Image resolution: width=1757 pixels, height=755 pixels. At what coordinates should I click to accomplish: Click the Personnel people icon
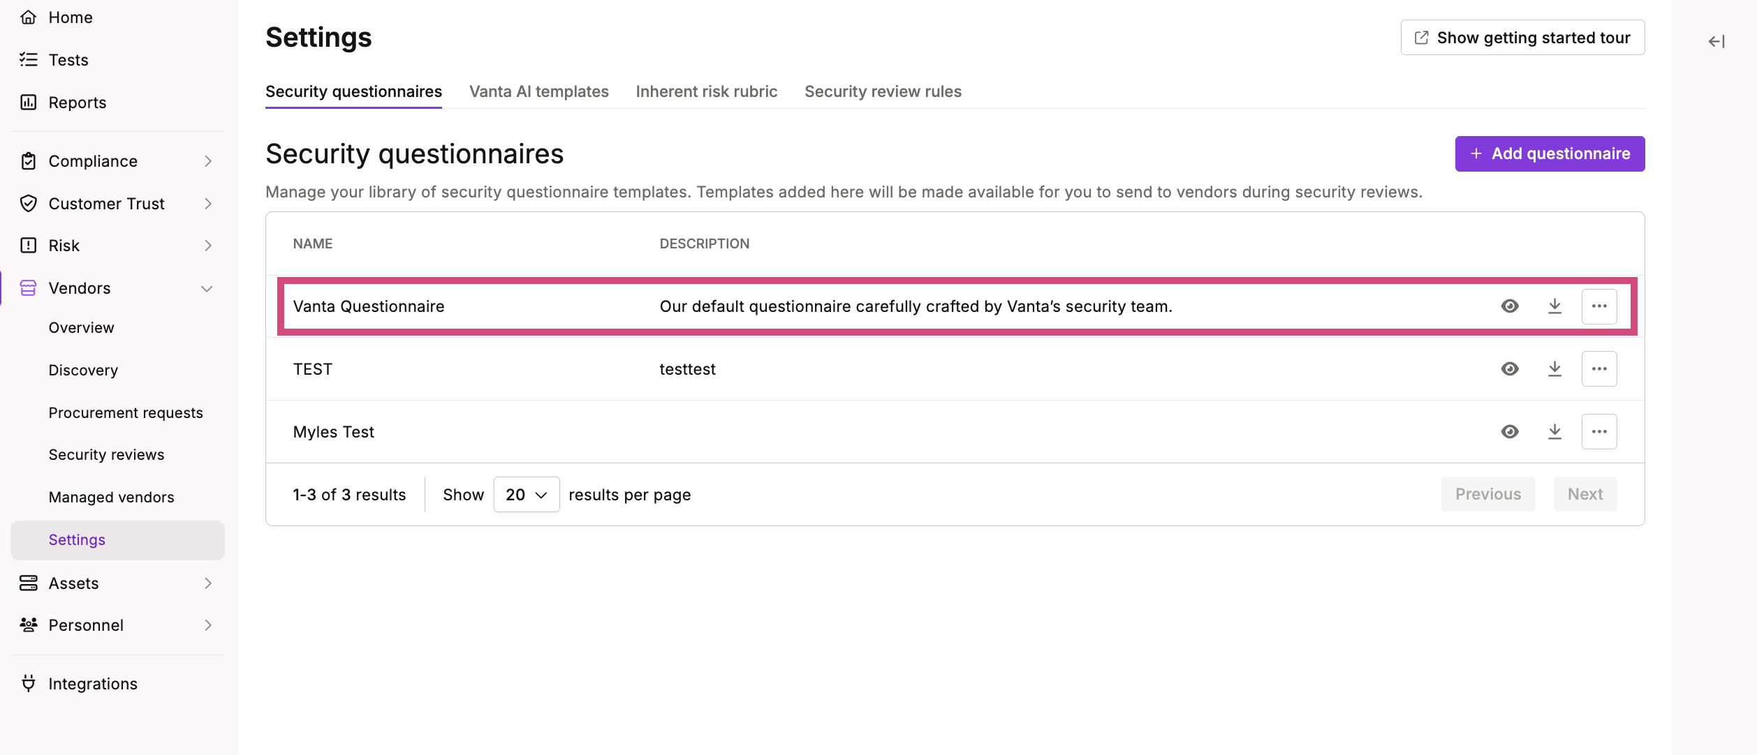pos(28,625)
